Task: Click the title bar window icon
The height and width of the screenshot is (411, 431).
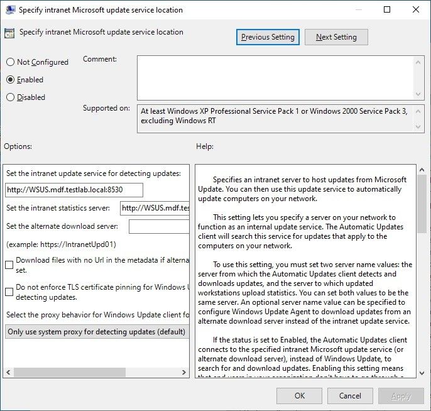Action: 10,10
